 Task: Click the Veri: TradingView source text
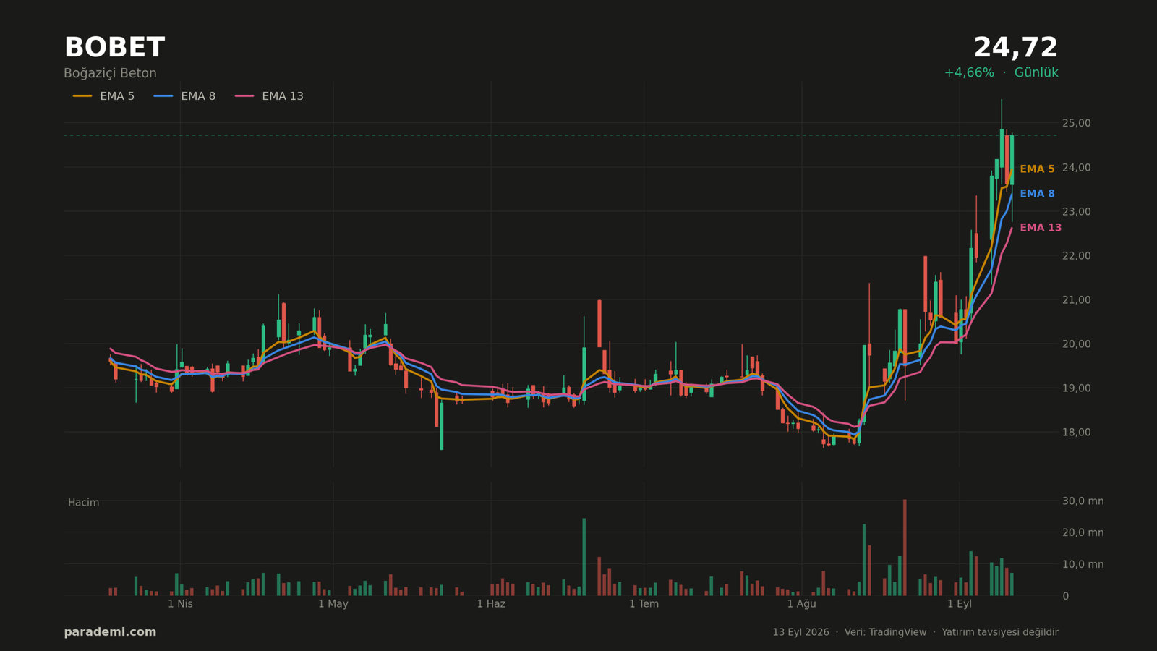[885, 632]
